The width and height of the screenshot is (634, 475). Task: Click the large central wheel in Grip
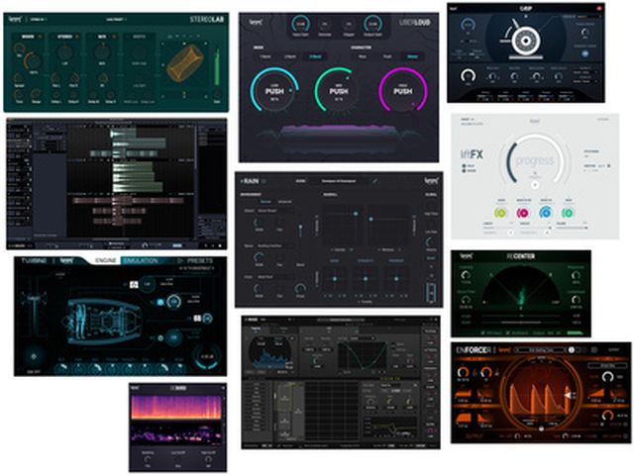tap(526, 41)
